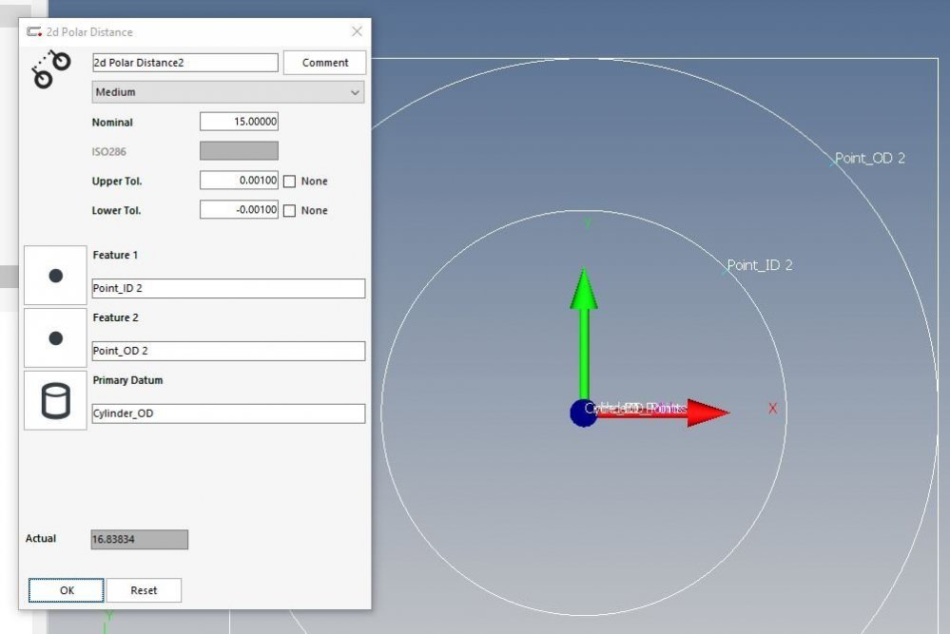
Task: Close the 2d Polar Distance dialog
Action: [x=357, y=31]
